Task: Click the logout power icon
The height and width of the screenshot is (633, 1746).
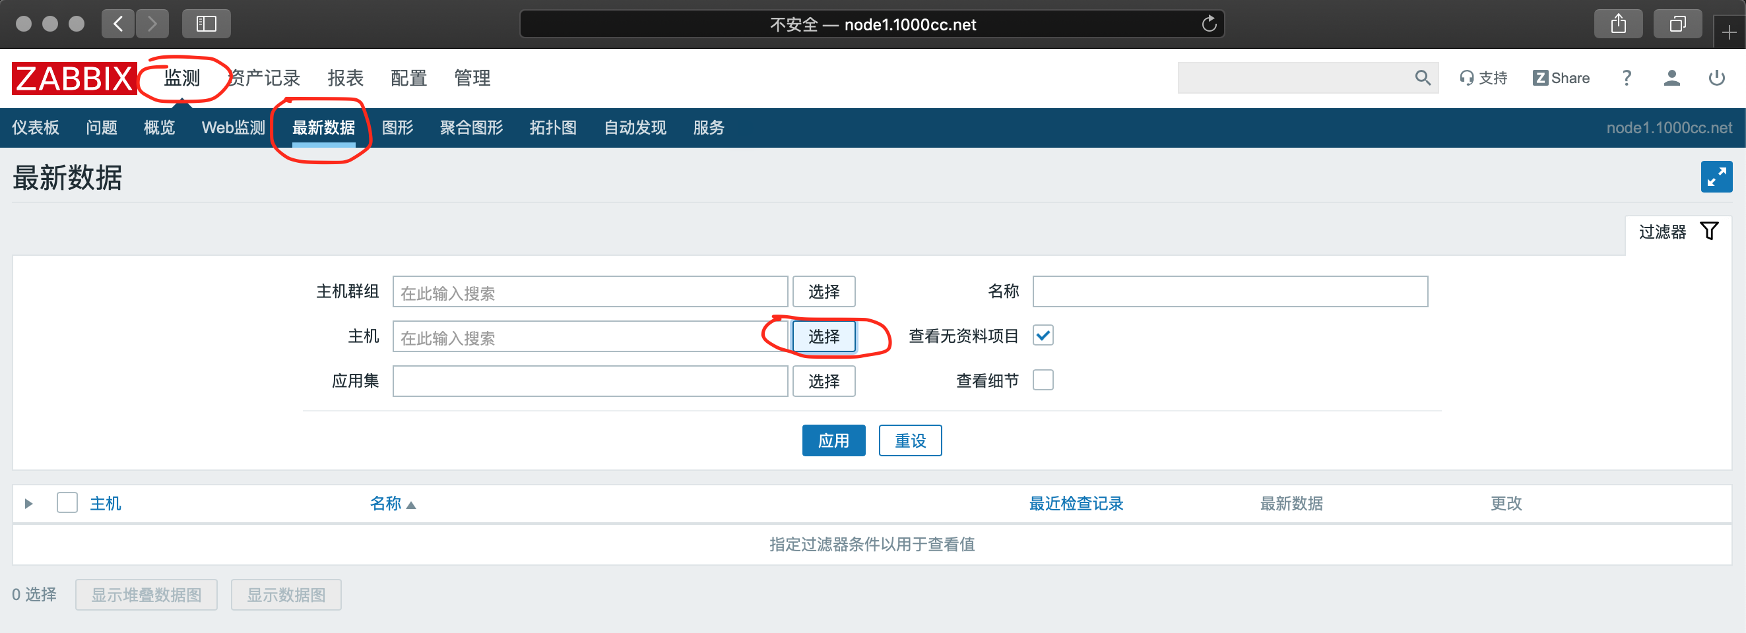Action: [x=1716, y=78]
